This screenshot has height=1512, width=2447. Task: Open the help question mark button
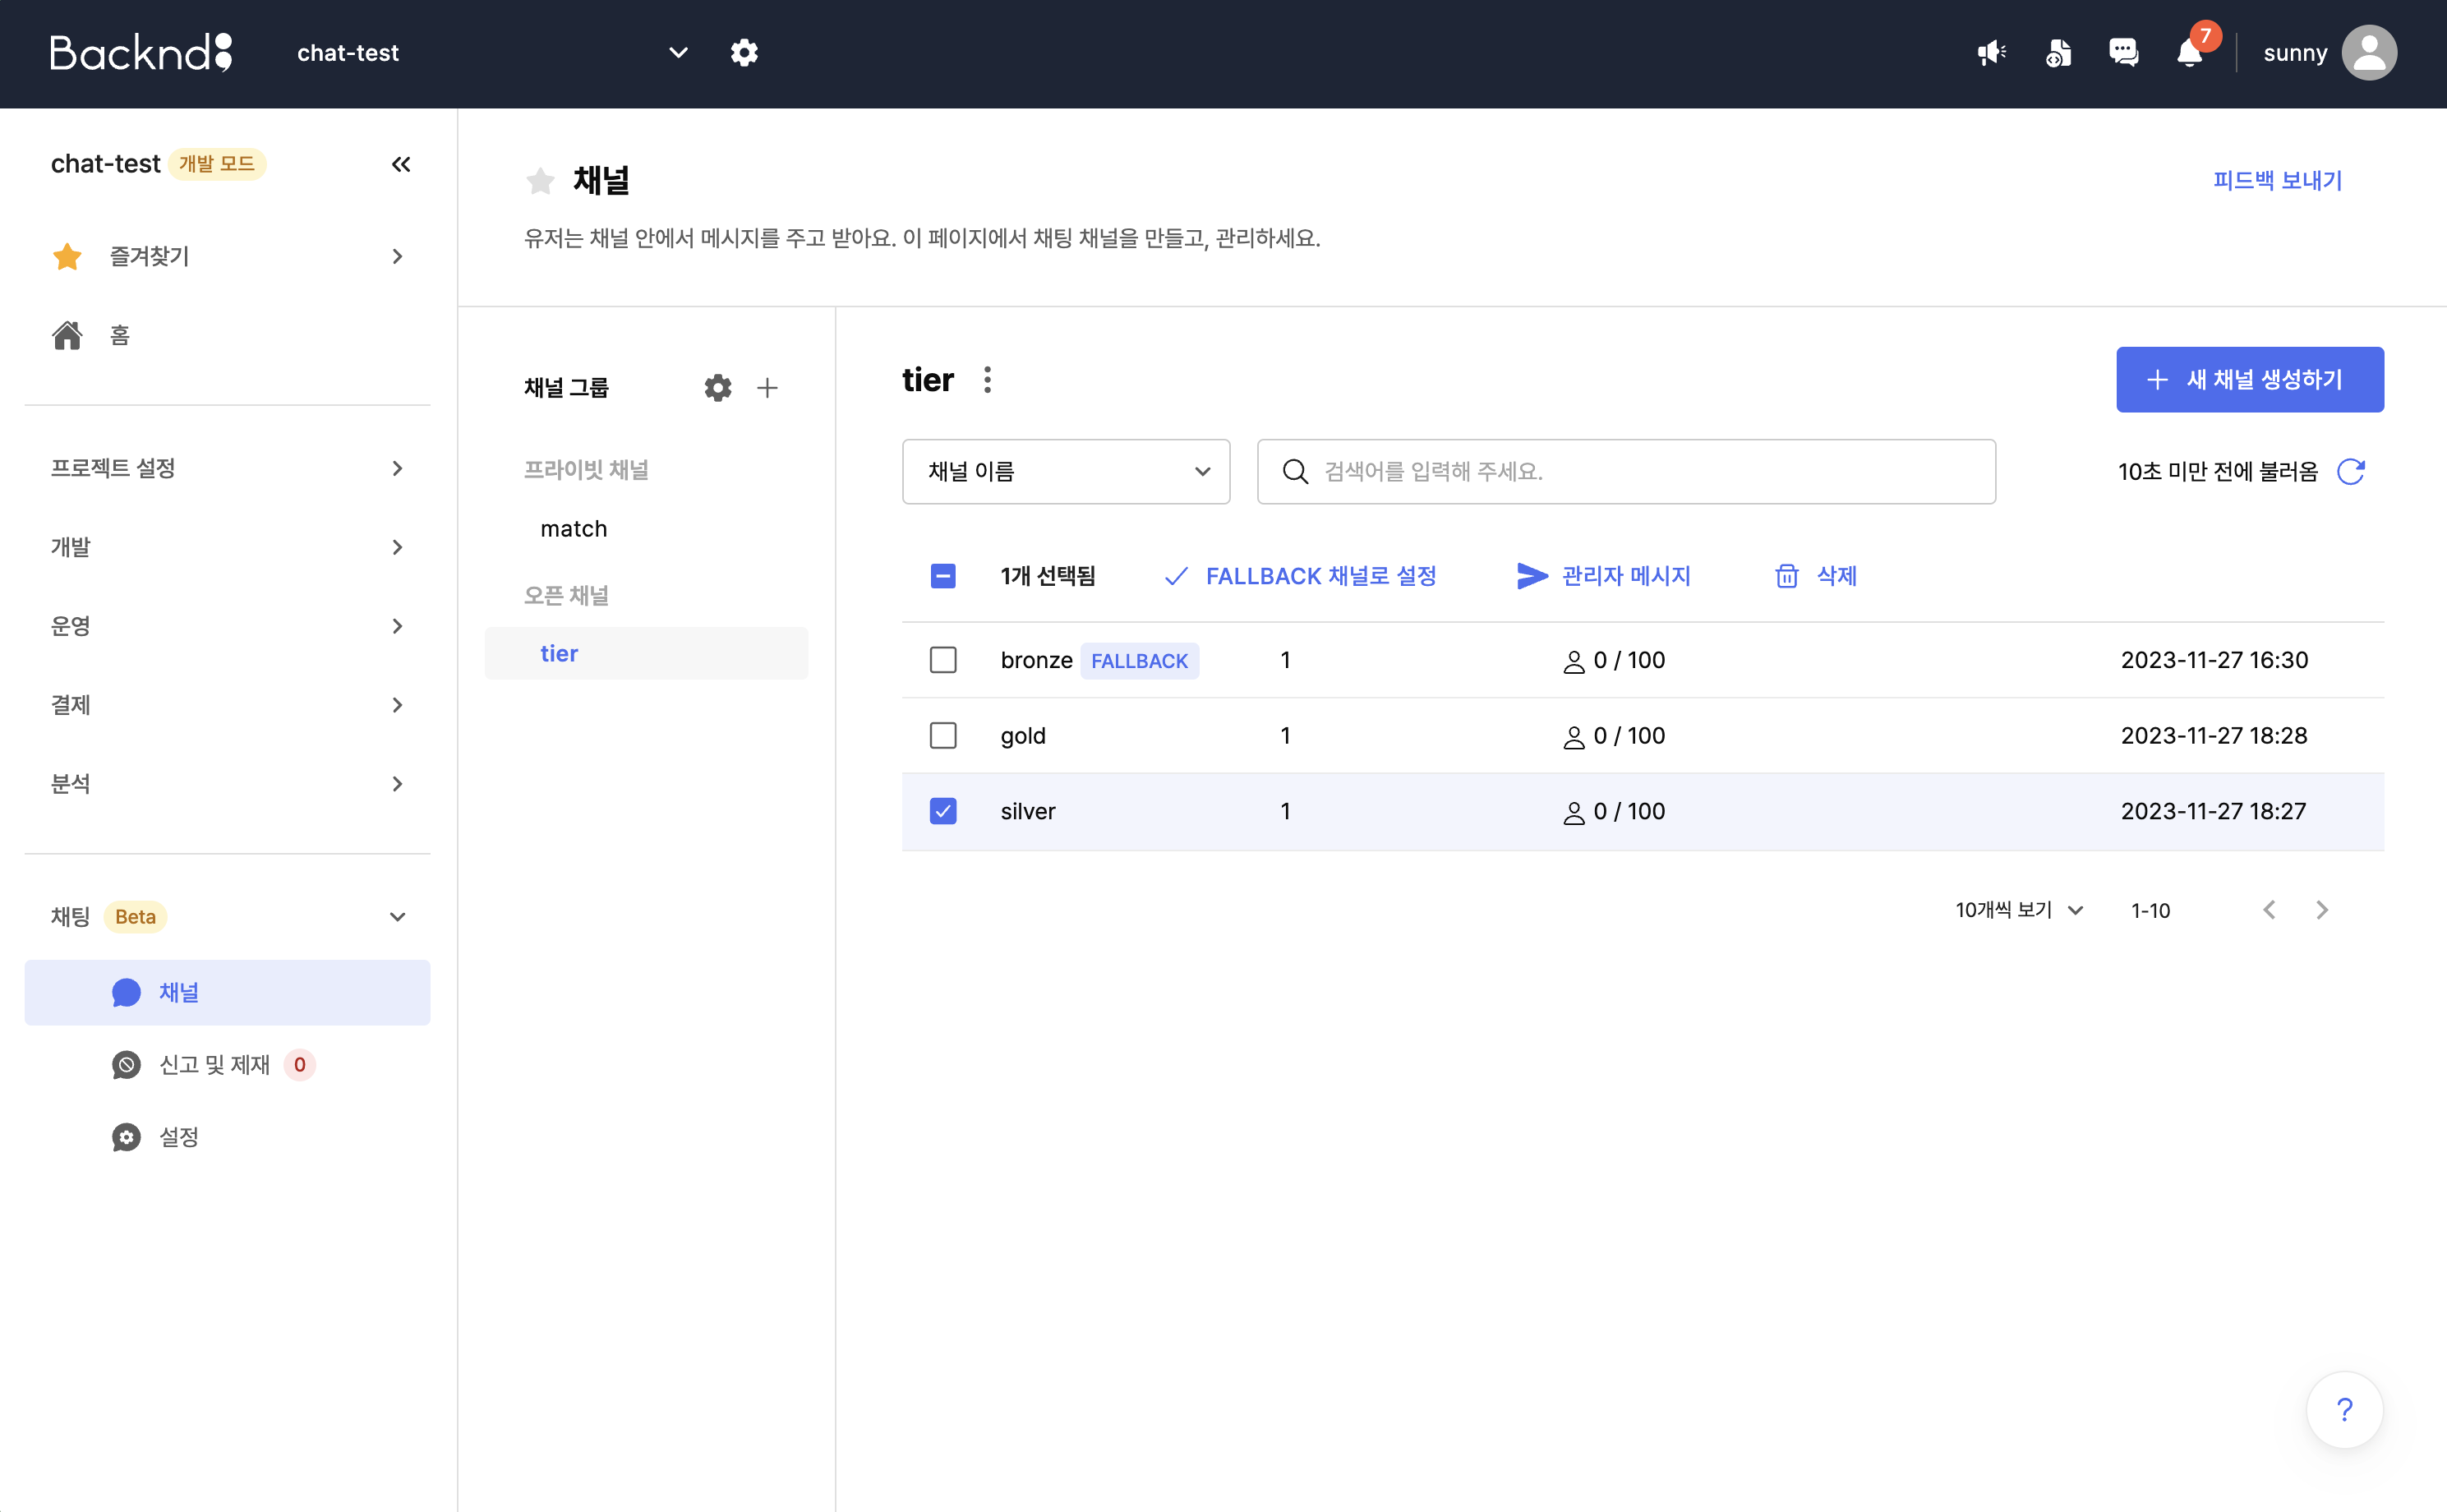point(2345,1409)
